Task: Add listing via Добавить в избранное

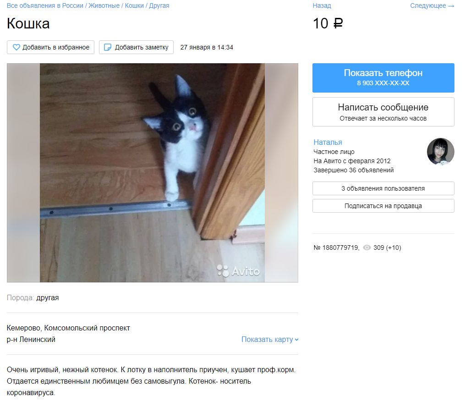Action: tap(50, 47)
